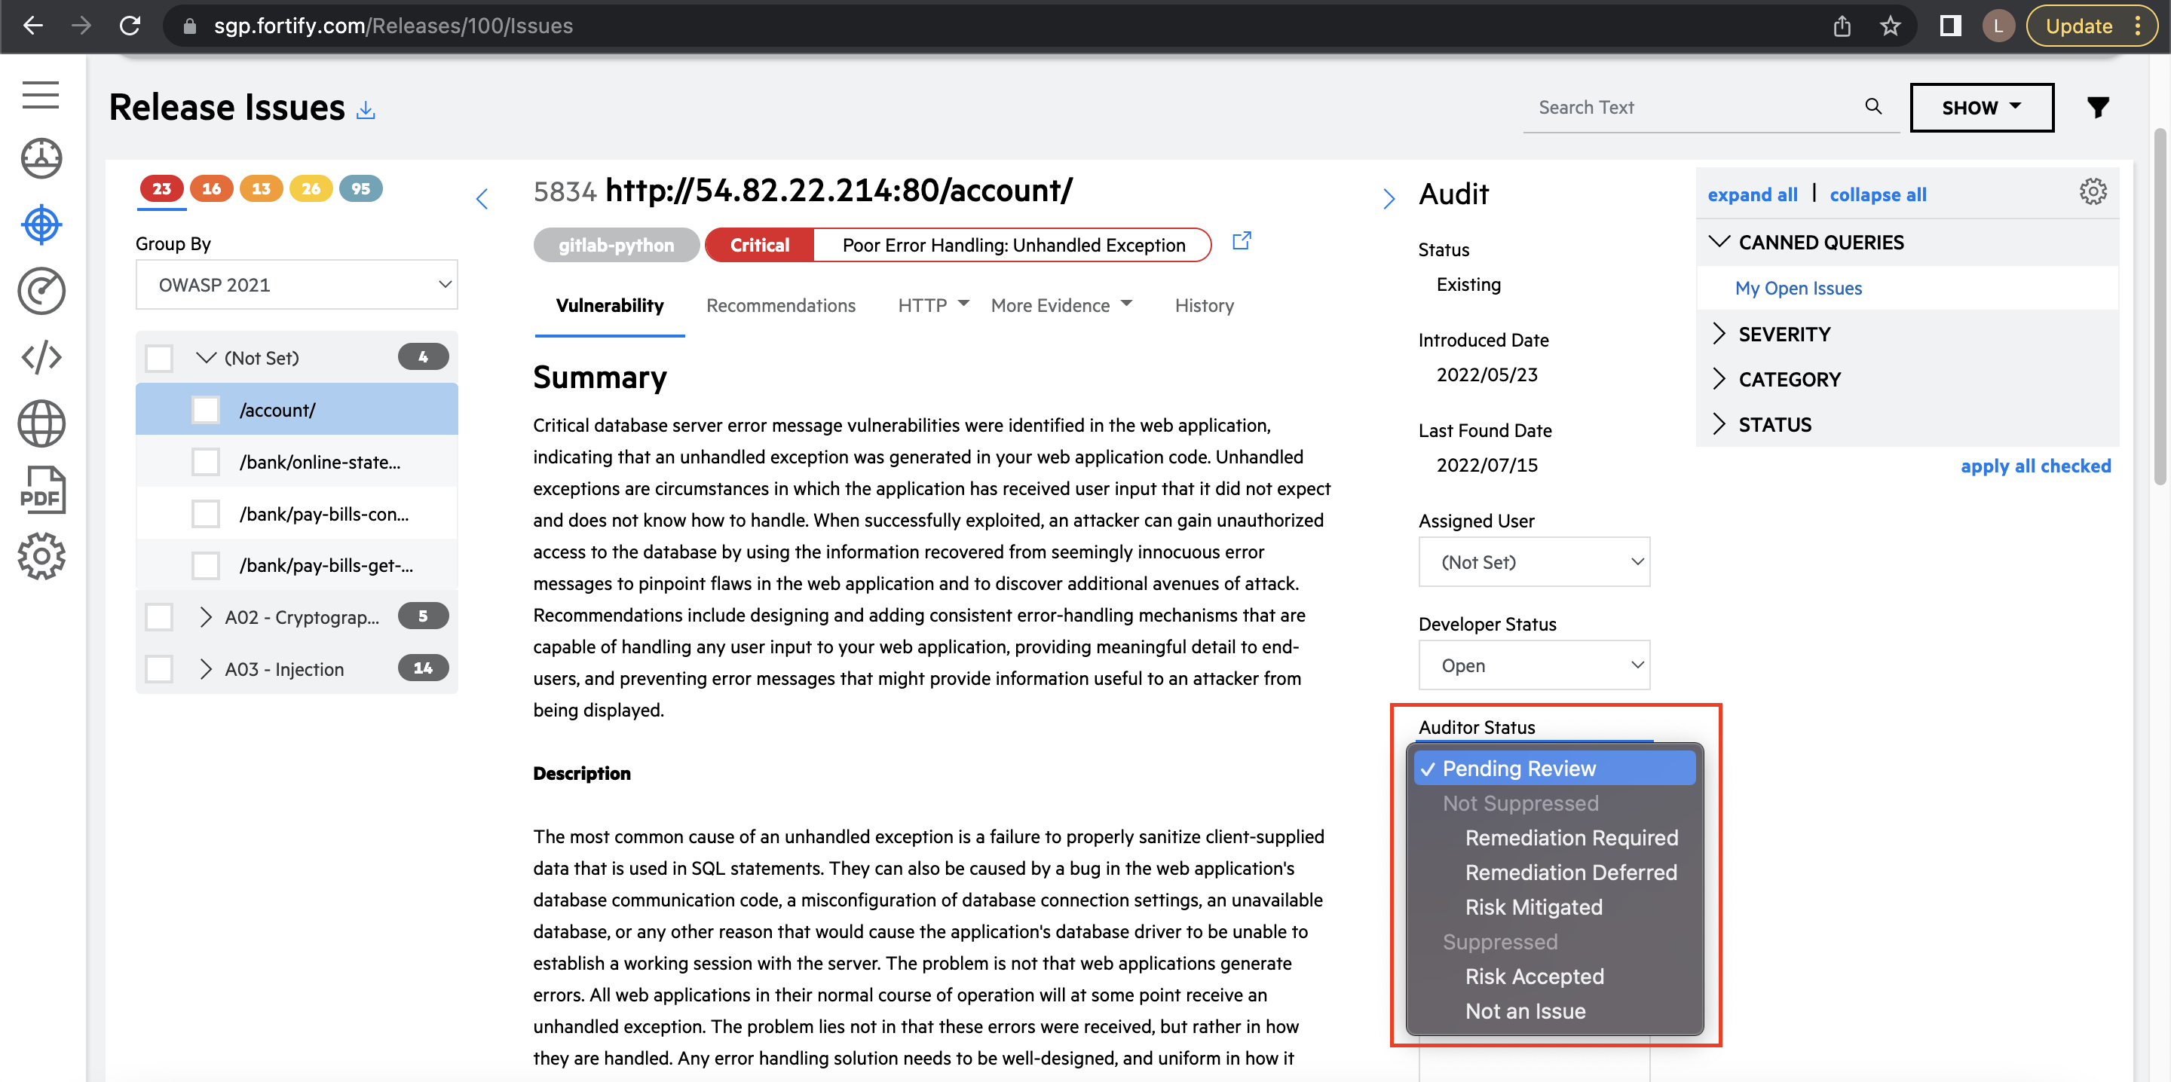Check the A03 - Injection group checkbox
Screen dimensions: 2171x1082
click(x=158, y=669)
